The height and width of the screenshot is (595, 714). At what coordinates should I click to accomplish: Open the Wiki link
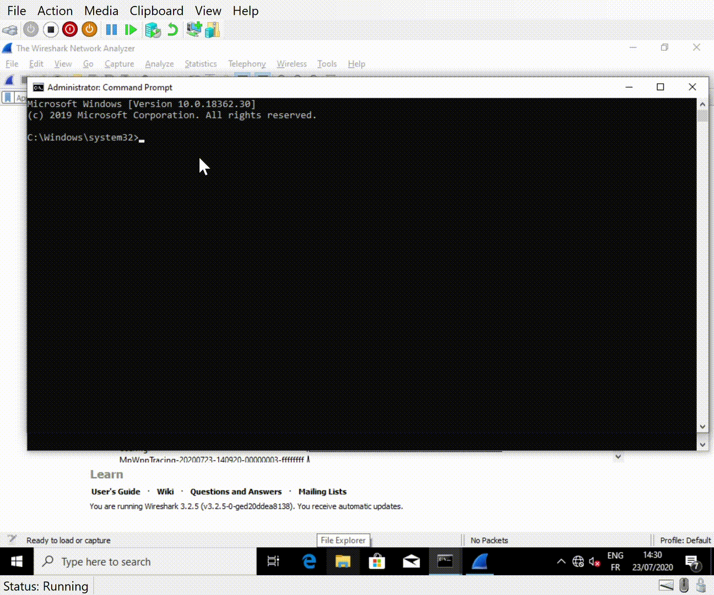coord(165,491)
